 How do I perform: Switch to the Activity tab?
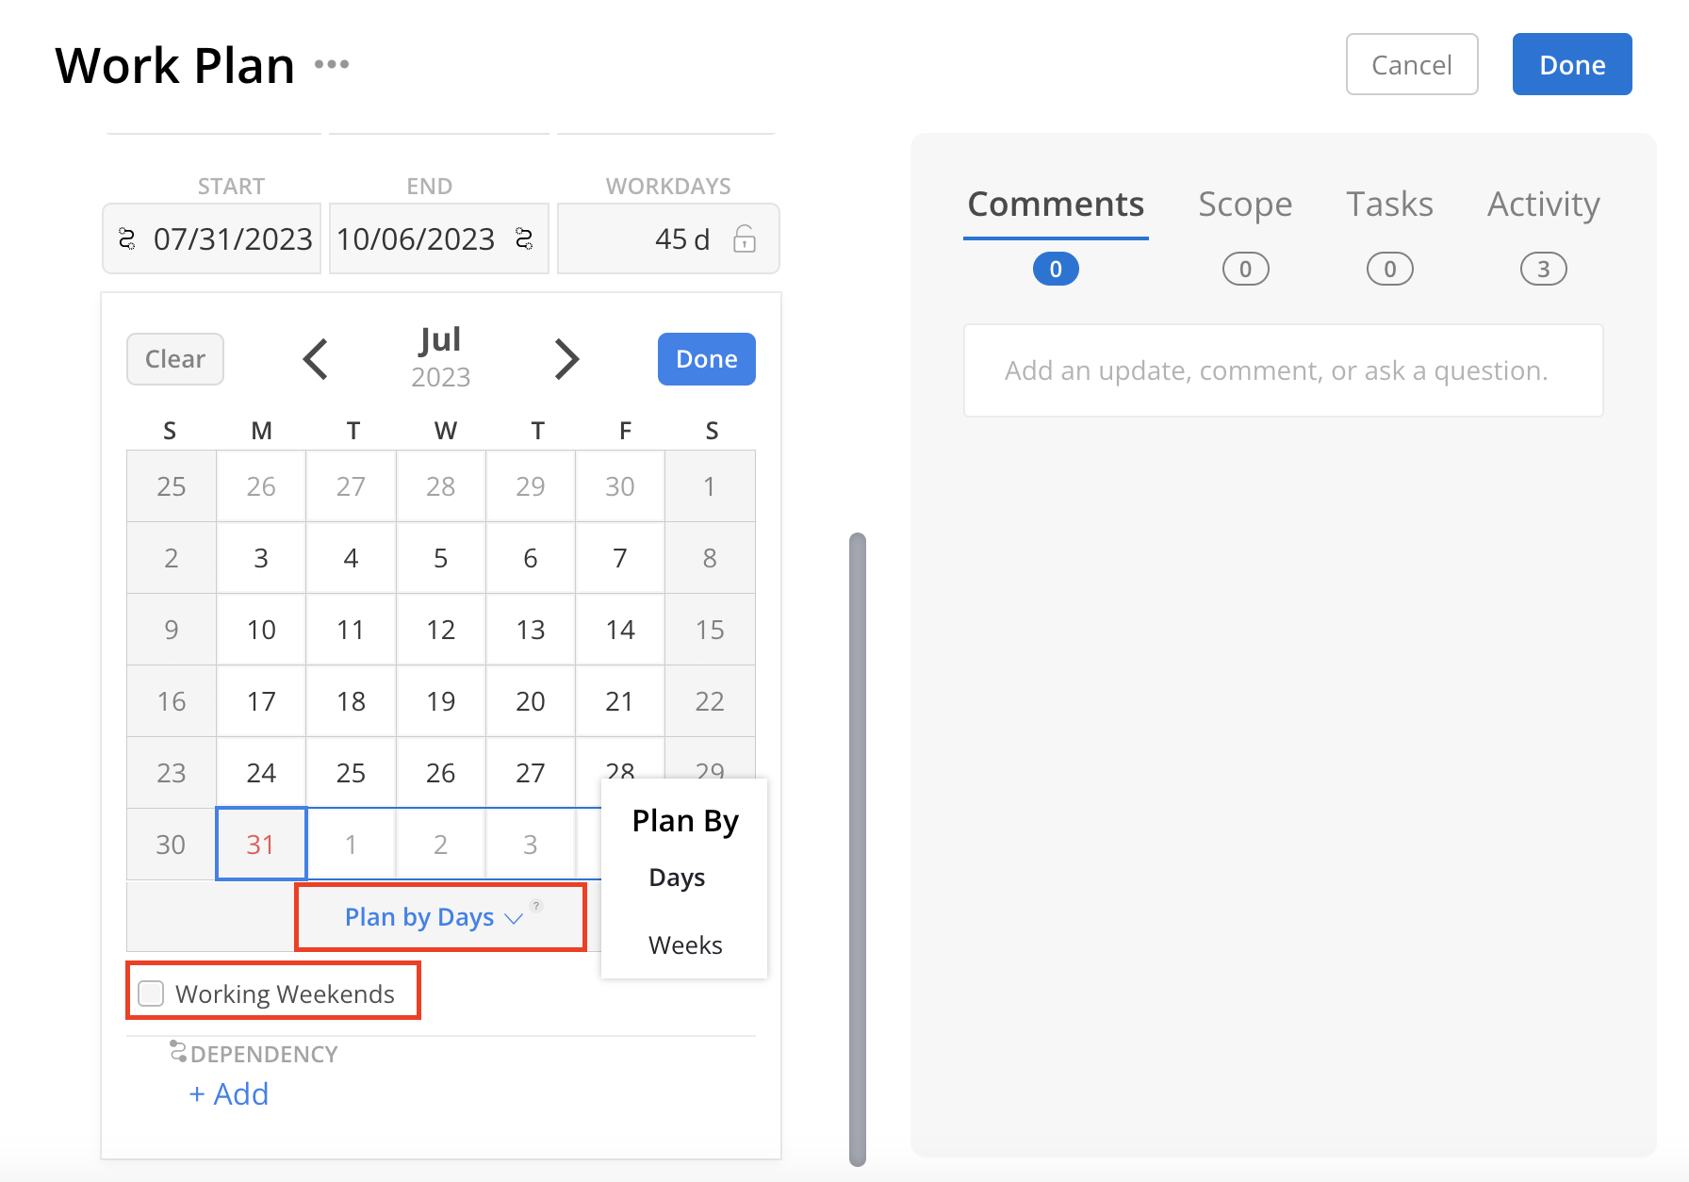[x=1543, y=204]
